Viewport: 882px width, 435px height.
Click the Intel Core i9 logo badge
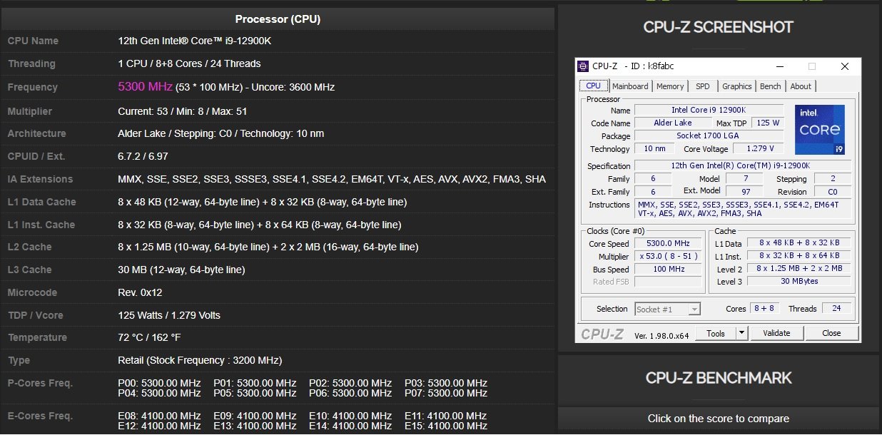coord(820,130)
